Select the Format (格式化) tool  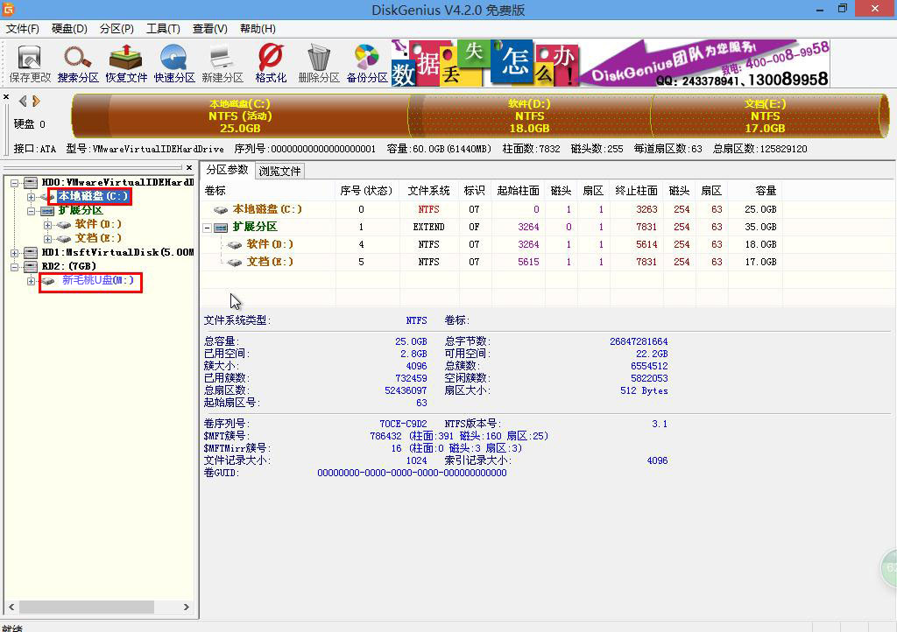click(271, 64)
